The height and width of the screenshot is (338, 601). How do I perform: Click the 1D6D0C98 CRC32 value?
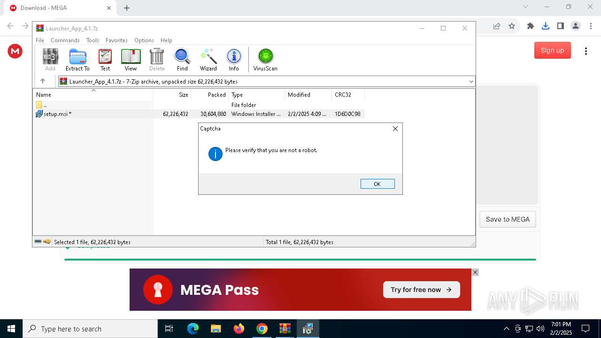(347, 114)
